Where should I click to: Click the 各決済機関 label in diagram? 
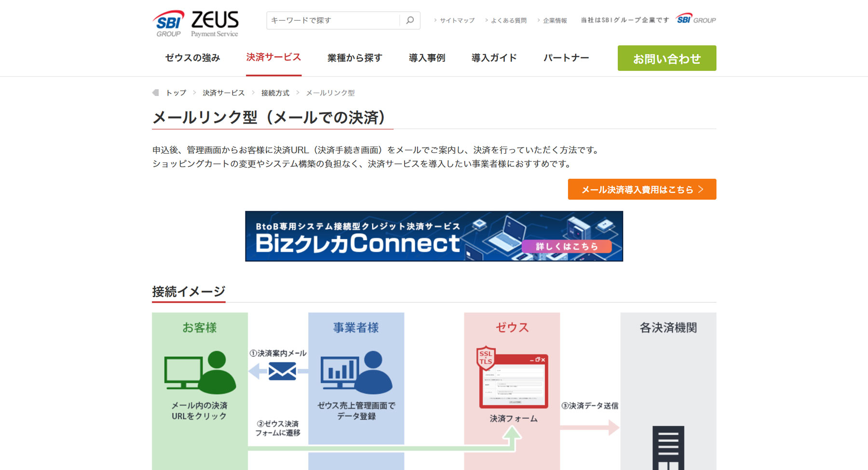click(668, 328)
